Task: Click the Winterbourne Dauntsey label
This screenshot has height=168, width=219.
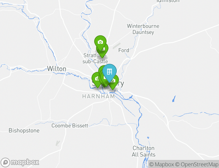Action: click(x=143, y=29)
